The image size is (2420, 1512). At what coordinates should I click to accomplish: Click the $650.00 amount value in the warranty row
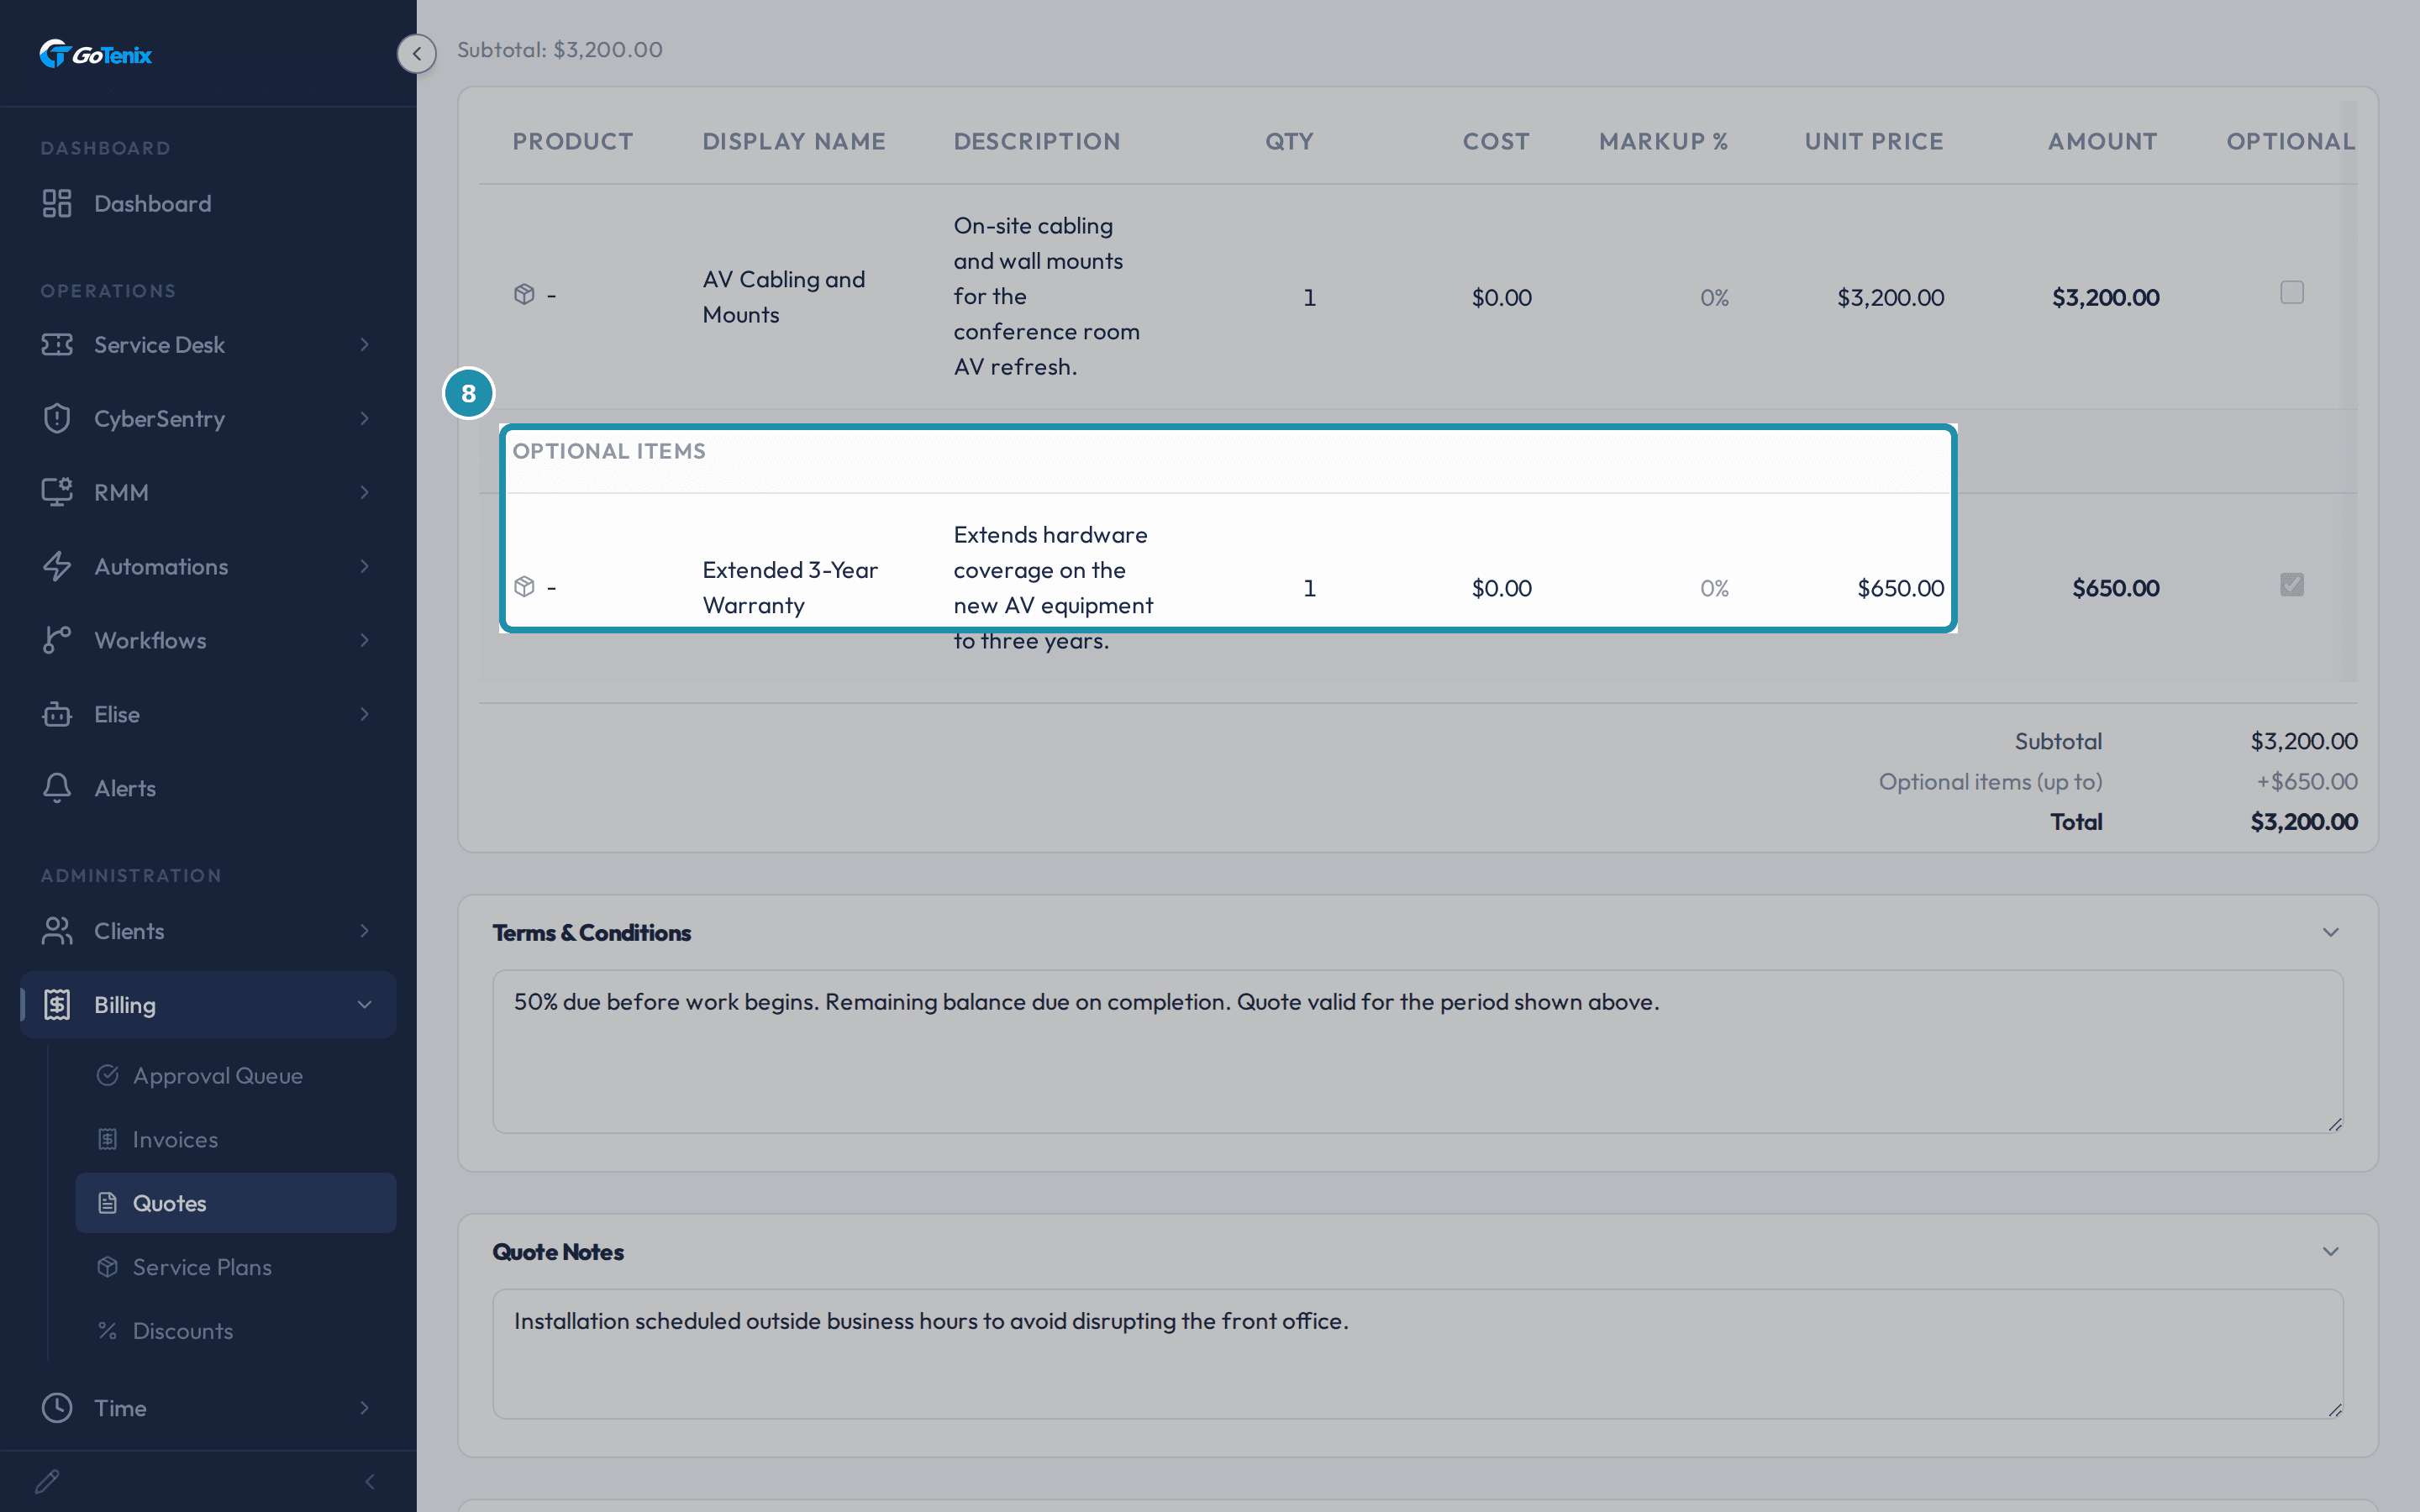[2116, 588]
